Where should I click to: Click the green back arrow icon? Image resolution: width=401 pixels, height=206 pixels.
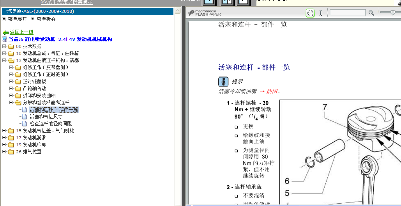click(x=5, y=32)
